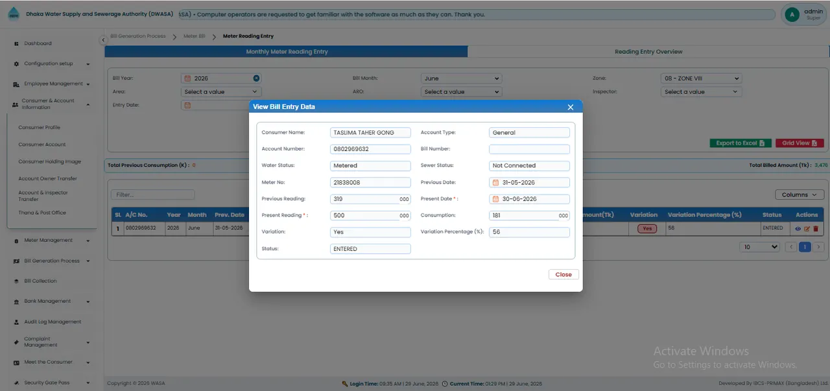Image resolution: width=830 pixels, height=391 pixels.
Task: Open Consumer Profile submenu item
Action: (40, 128)
